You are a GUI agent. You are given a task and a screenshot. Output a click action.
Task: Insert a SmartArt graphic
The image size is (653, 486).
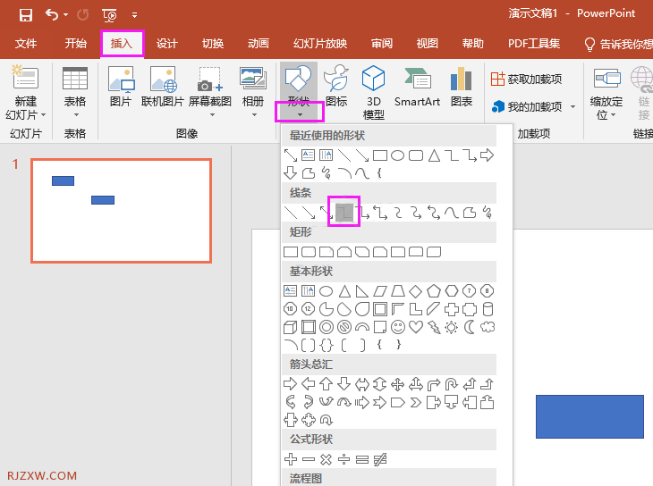[x=417, y=85]
